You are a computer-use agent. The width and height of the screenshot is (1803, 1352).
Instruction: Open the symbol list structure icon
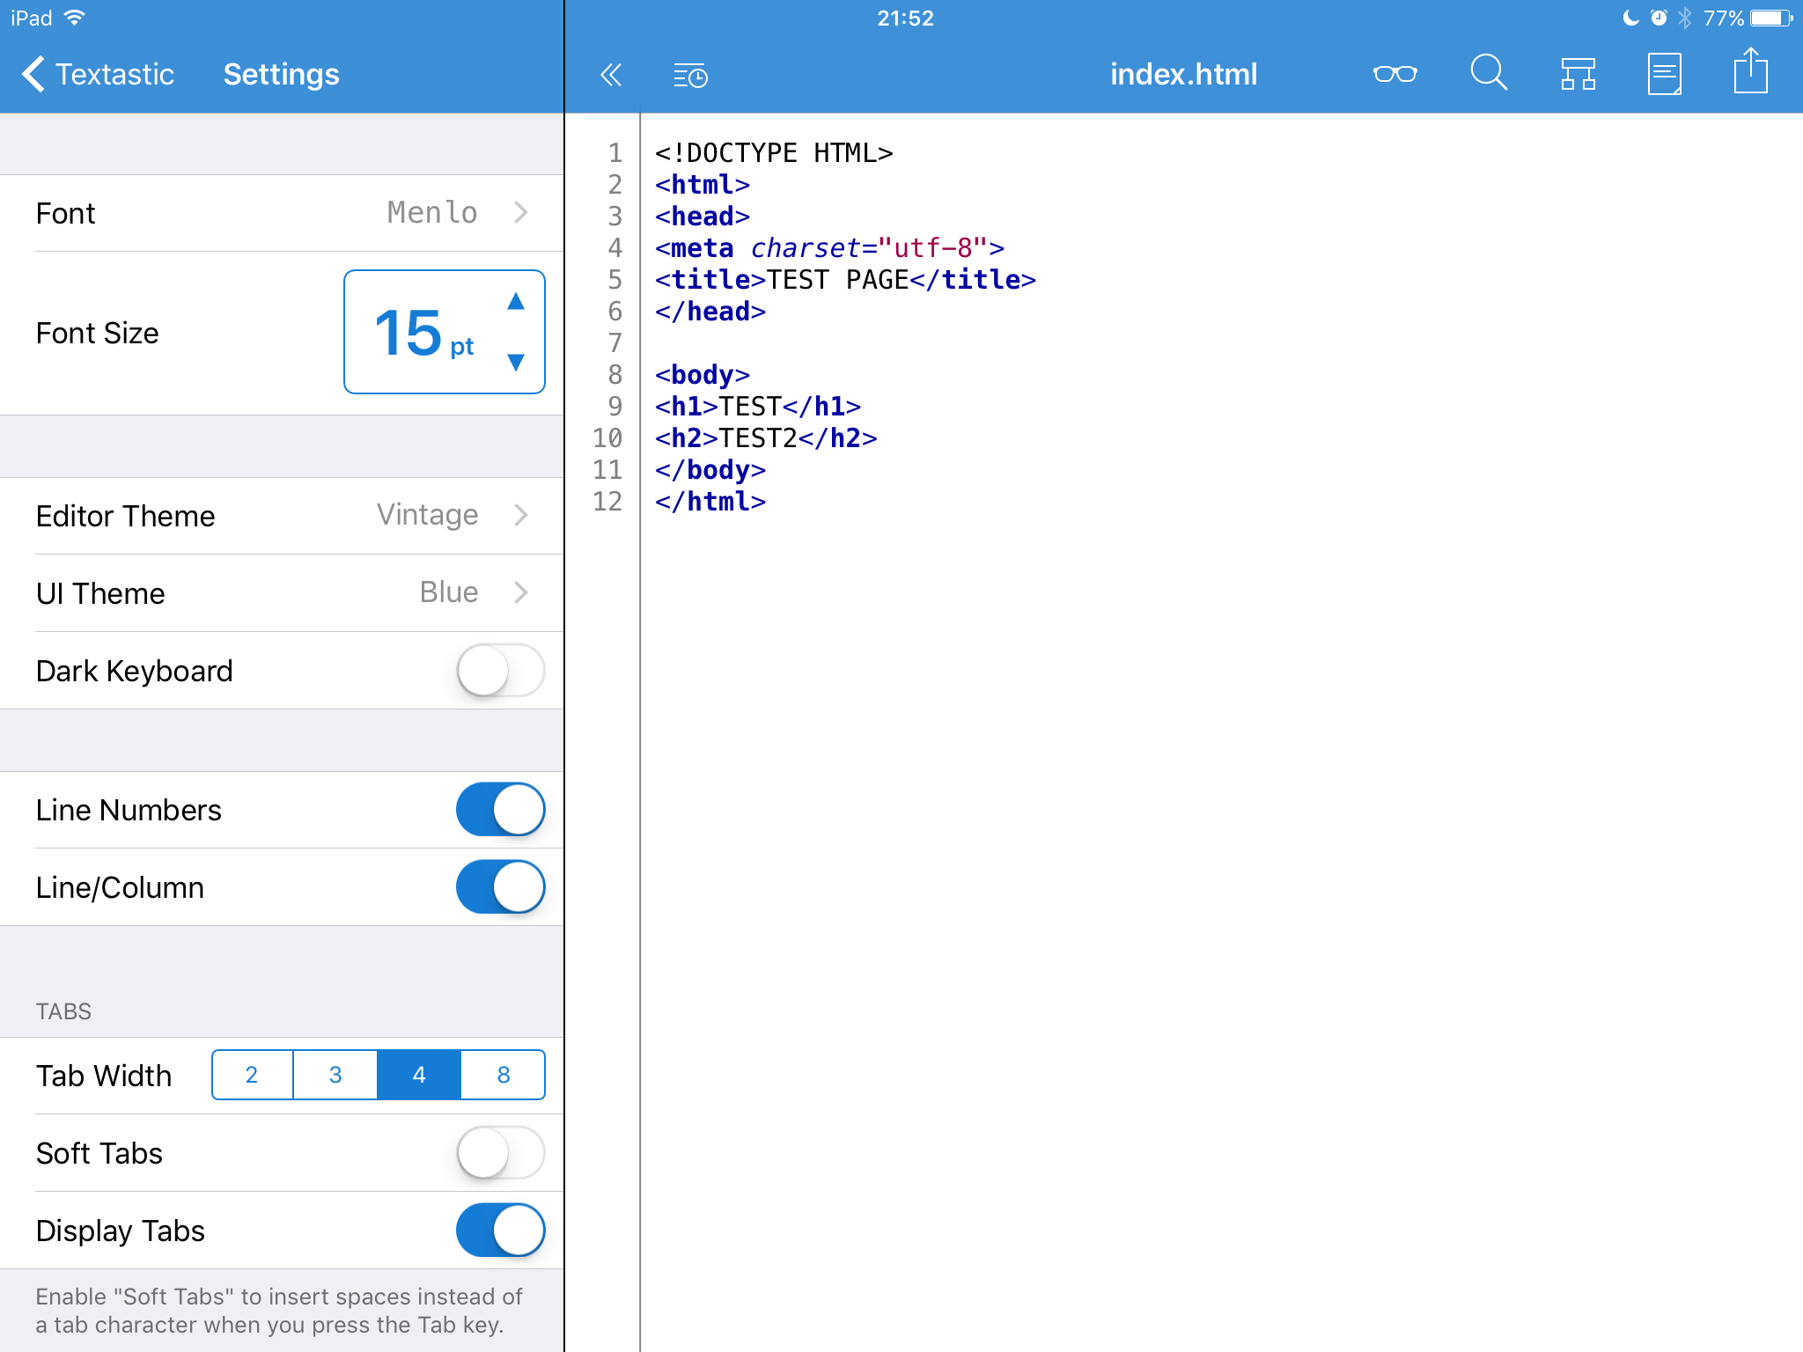tap(1578, 74)
